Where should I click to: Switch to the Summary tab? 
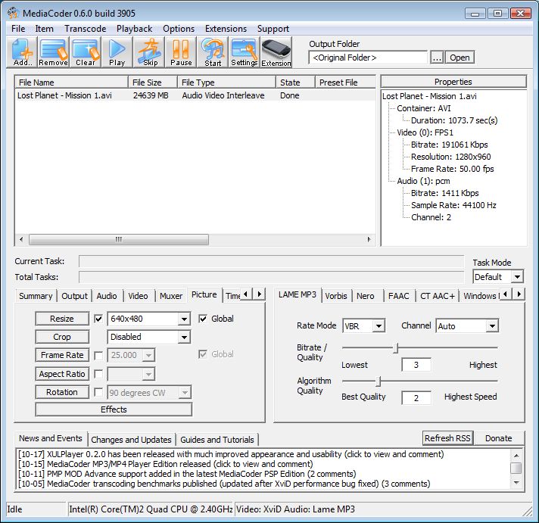36,296
